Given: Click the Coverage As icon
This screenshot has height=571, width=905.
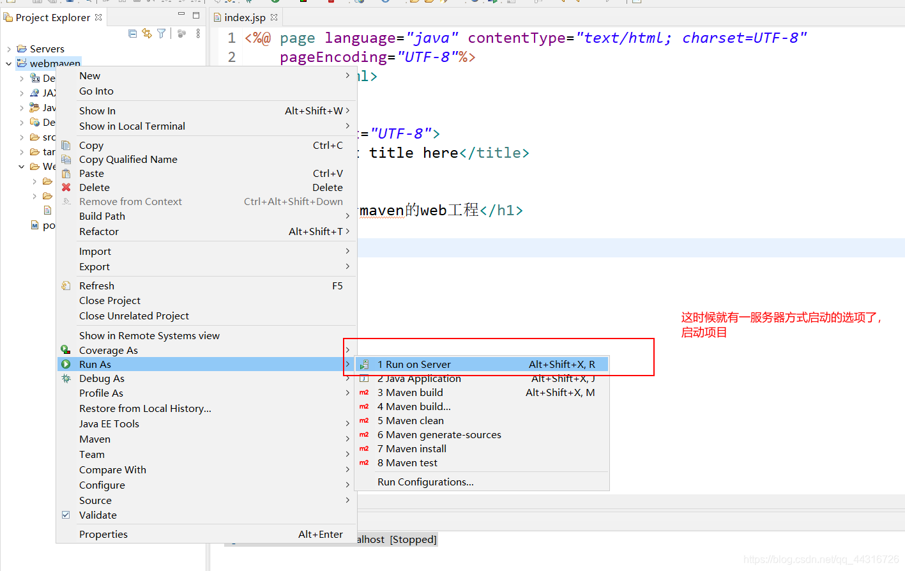Looking at the screenshot, I should [66, 349].
